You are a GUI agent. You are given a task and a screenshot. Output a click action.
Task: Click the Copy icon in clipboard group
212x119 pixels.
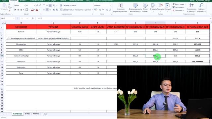click(x=10, y=7)
